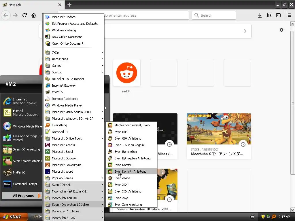This screenshot has width=295, height=221.
Task: Launch Sven 004 game
Action: [x=131, y=132]
